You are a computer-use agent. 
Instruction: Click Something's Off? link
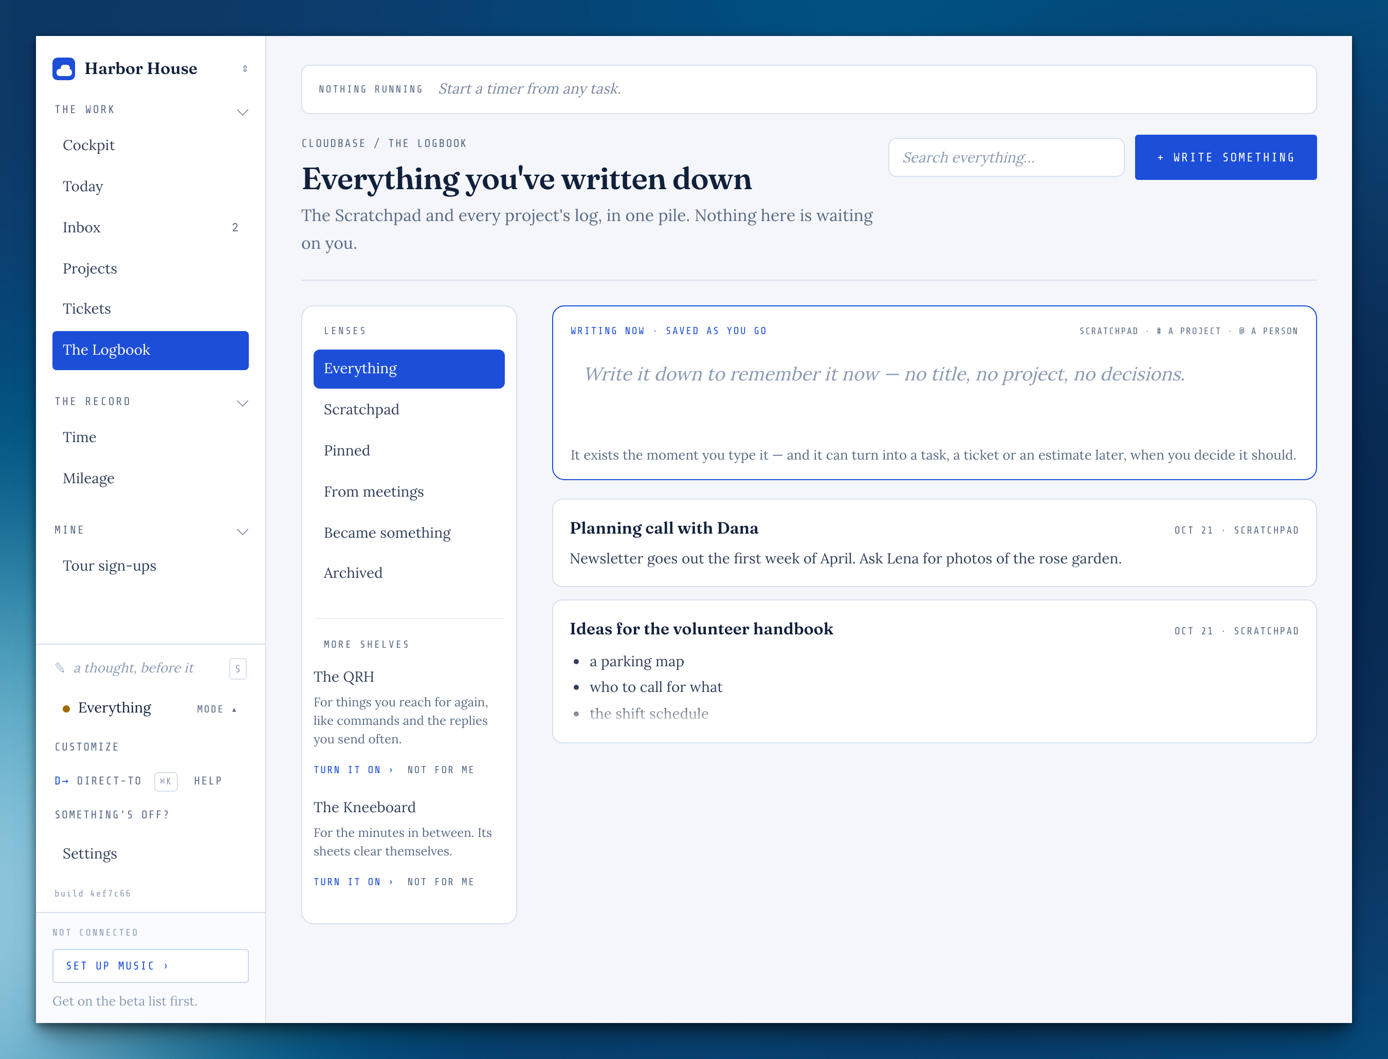(112, 815)
